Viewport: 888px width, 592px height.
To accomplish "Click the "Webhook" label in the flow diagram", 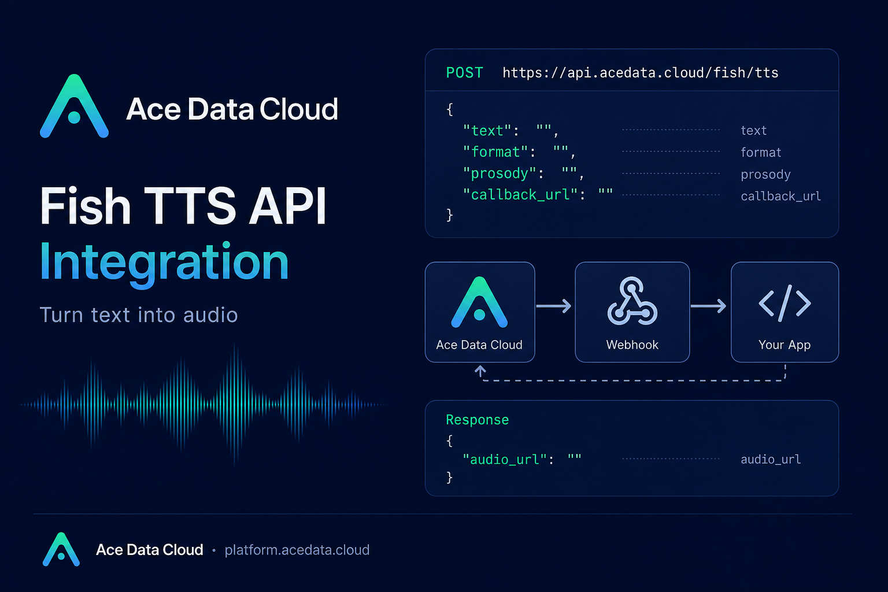I will (632, 345).
